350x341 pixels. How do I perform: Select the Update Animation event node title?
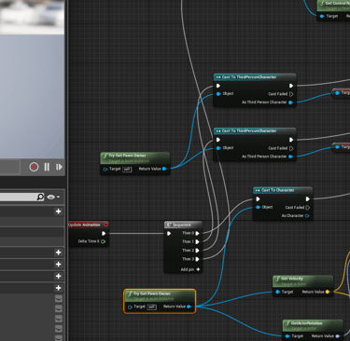[x=85, y=225]
